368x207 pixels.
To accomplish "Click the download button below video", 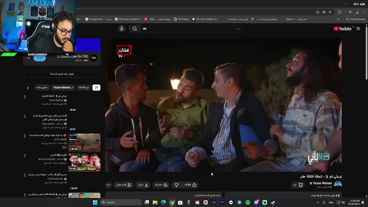I will (143, 185).
